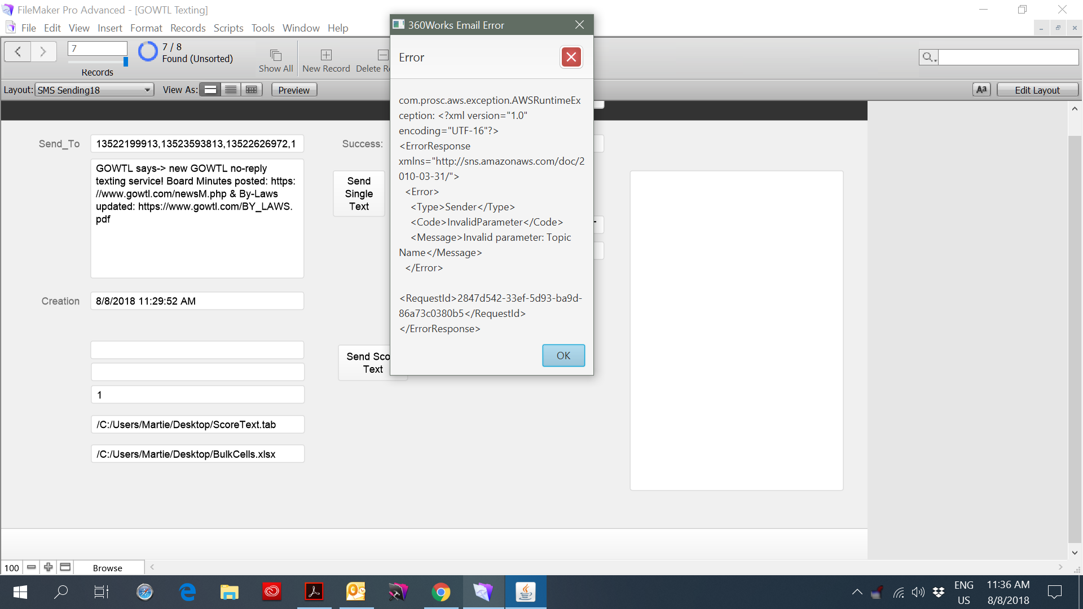Screen dimensions: 1083x609
Task: Show hidden system tray icons
Action: click(857, 592)
